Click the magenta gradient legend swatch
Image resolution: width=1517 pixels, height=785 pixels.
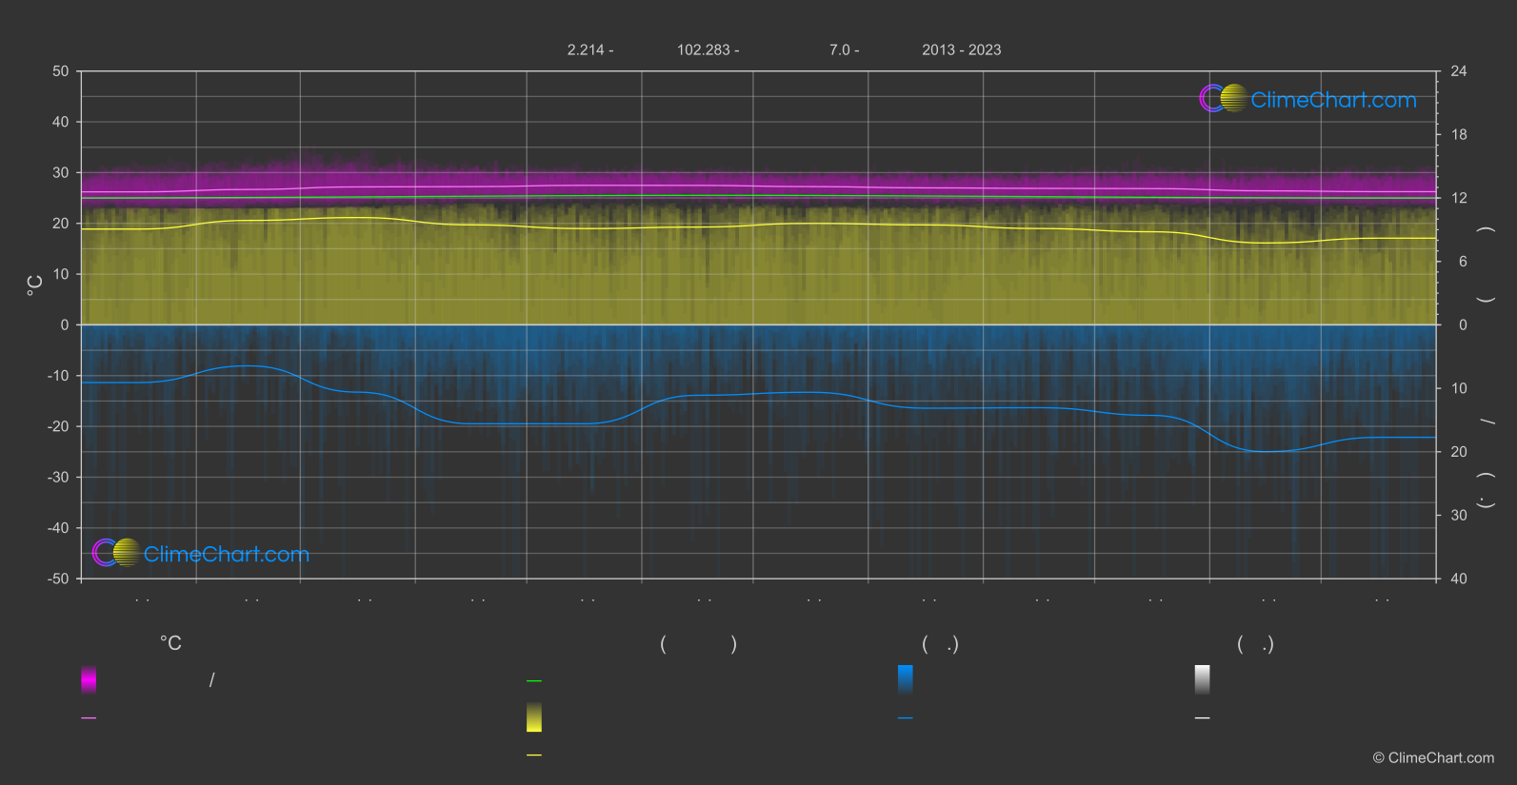89,679
